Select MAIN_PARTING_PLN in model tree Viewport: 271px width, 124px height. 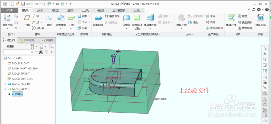(x=25, y=68)
